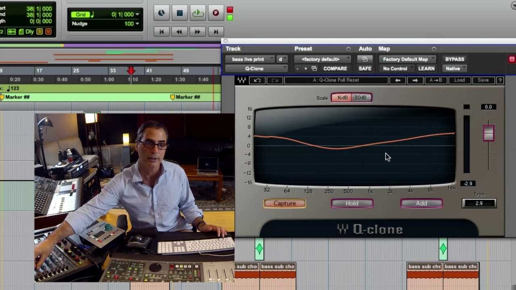Open the Nudge value dropdown arrow

click(x=137, y=24)
